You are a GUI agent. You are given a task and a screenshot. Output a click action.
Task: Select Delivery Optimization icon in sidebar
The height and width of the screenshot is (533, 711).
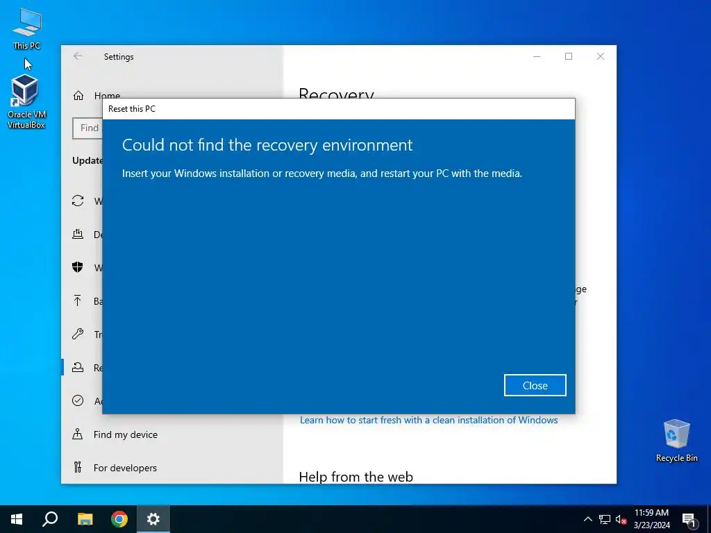tap(78, 234)
